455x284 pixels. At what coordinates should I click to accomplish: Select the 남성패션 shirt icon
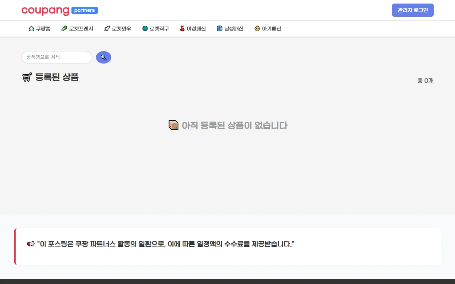point(219,28)
